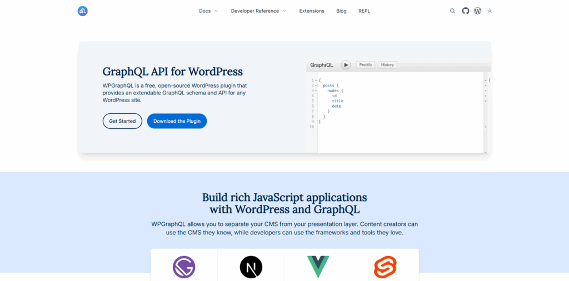Click the Next.js framework logo
Image resolution: width=569 pixels, height=281 pixels.
tap(251, 267)
